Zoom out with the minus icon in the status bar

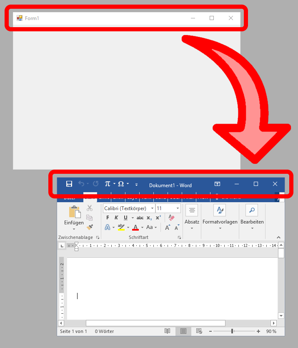[x=210, y=331]
